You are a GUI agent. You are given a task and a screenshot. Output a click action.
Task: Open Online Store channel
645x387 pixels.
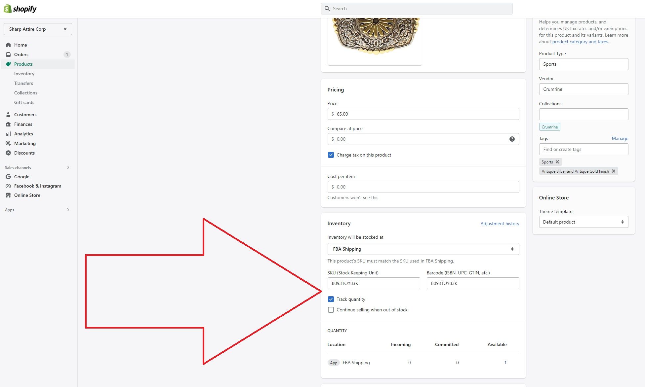point(27,195)
